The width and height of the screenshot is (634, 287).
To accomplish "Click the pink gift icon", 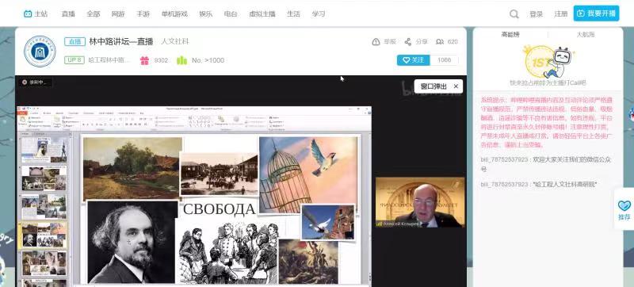I will (x=145, y=60).
